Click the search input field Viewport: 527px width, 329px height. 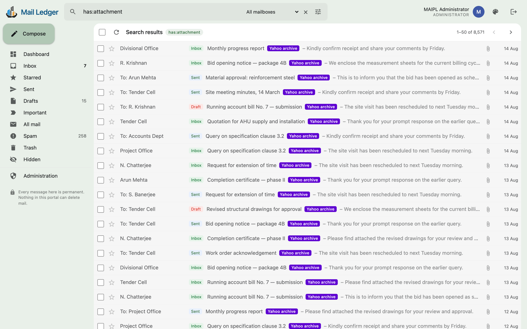[x=161, y=12]
